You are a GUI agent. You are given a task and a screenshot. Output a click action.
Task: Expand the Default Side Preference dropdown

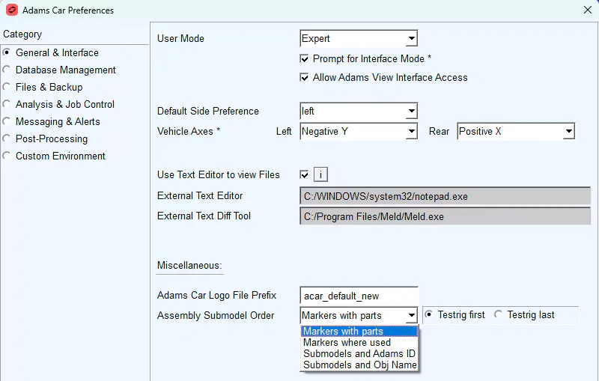click(x=359, y=112)
